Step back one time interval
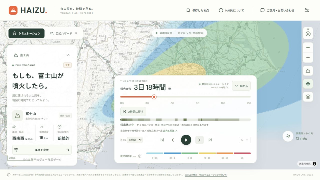320x180 pixels. (173, 140)
